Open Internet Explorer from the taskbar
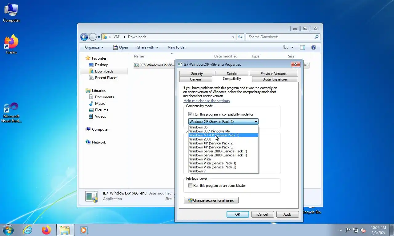Viewport: 394px width, 236px height. [x=27, y=230]
